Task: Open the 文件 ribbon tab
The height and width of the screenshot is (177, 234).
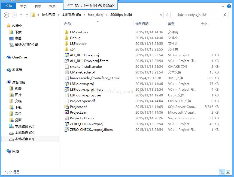Action: point(9,6)
